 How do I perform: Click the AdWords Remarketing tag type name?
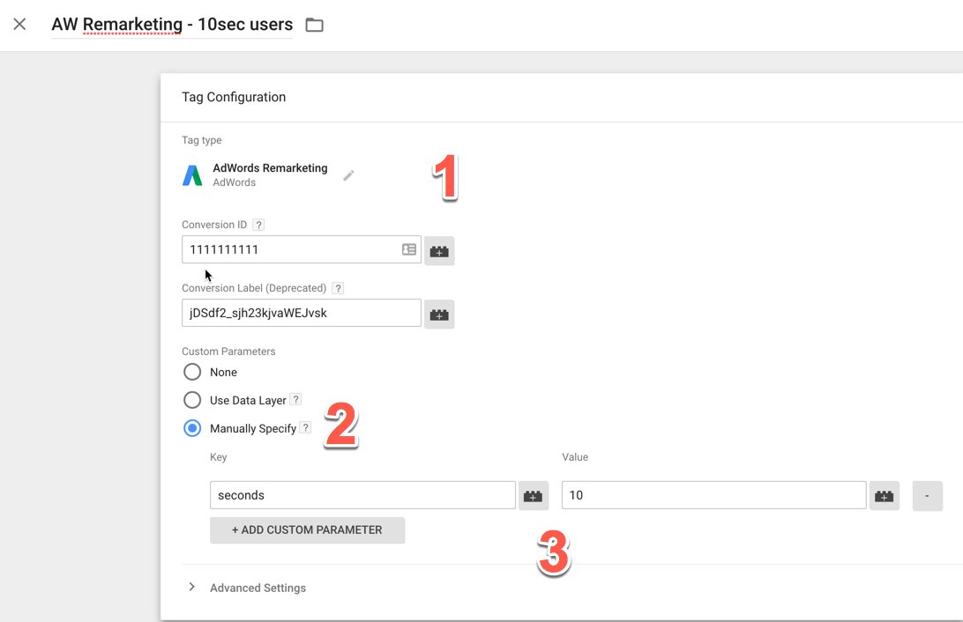click(x=270, y=168)
